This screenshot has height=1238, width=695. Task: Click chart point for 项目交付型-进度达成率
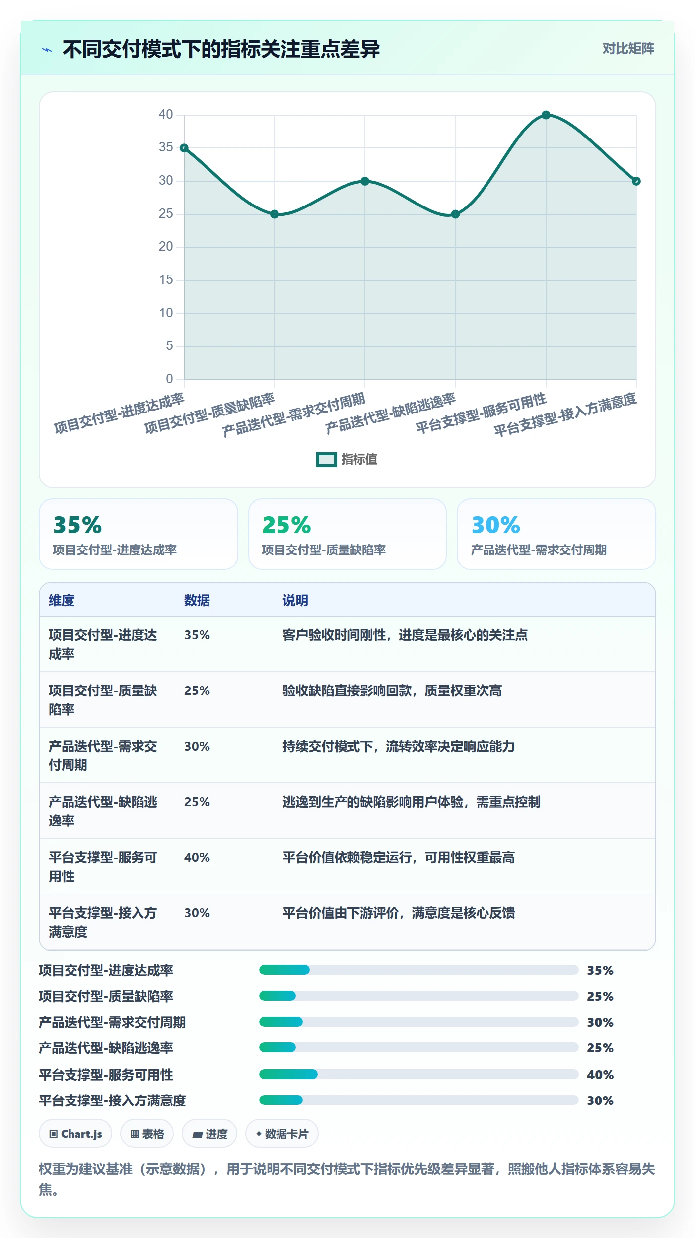(x=184, y=148)
